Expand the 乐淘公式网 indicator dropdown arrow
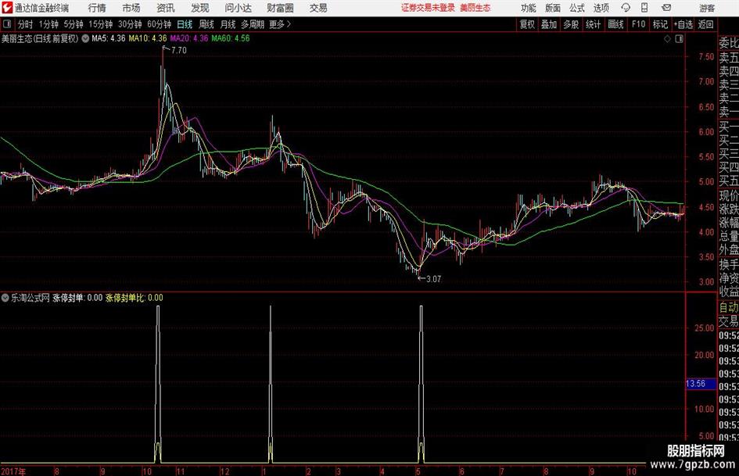The height and width of the screenshot is (476, 739). coord(5,298)
